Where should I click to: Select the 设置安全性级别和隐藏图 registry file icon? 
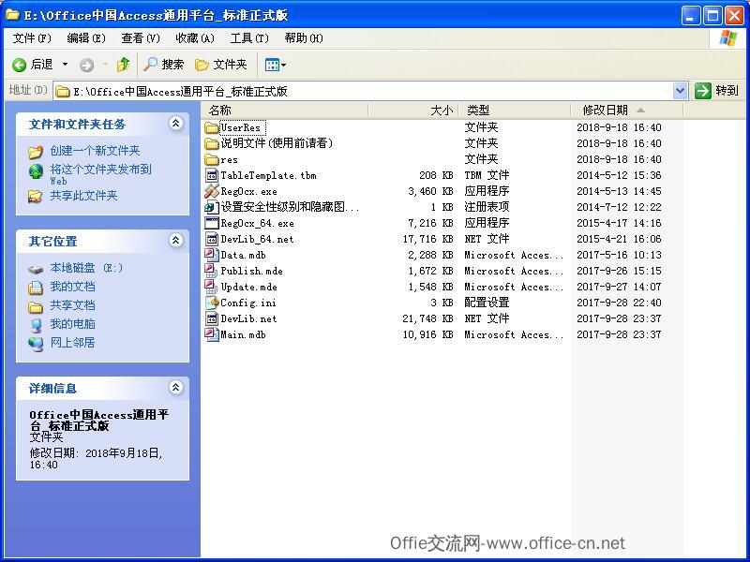(212, 207)
